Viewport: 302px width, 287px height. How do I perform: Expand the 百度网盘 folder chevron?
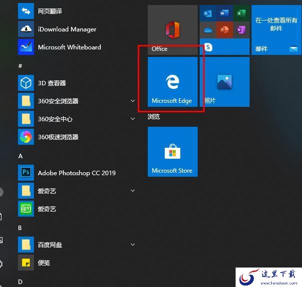(133, 245)
